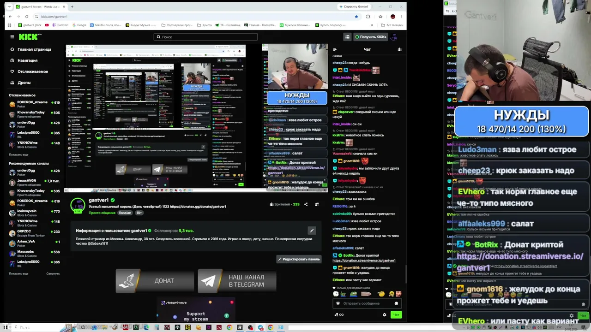Click the ДОНАТ panel banner
The height and width of the screenshot is (332, 591).
coord(155,281)
